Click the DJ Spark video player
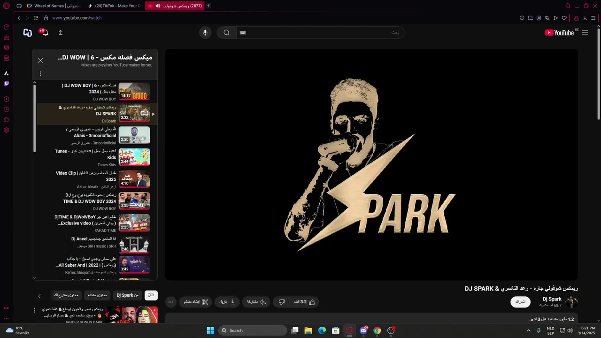Viewport: 601px width, 338px height. point(371,164)
